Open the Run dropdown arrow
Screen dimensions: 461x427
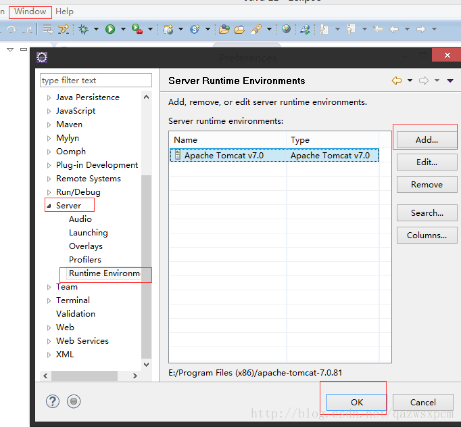click(123, 29)
